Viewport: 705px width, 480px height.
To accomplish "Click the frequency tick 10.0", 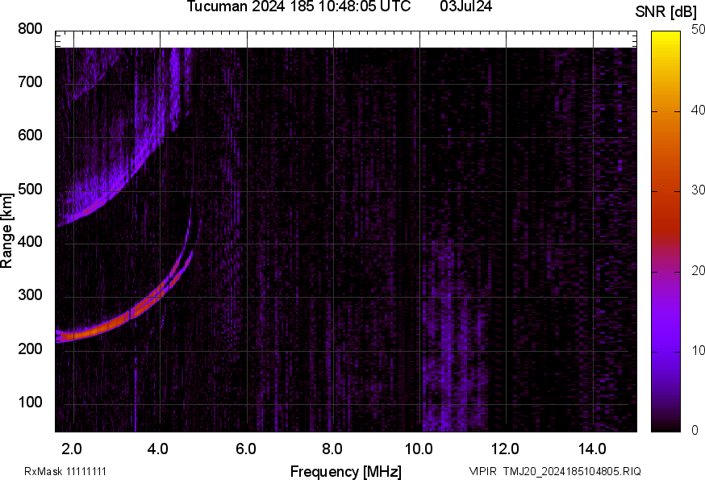I will pyautogui.click(x=419, y=449).
